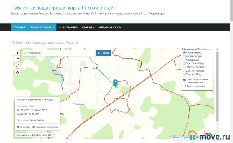
Task: Switch to Спутник Яндекс layer
Action: [184, 67]
